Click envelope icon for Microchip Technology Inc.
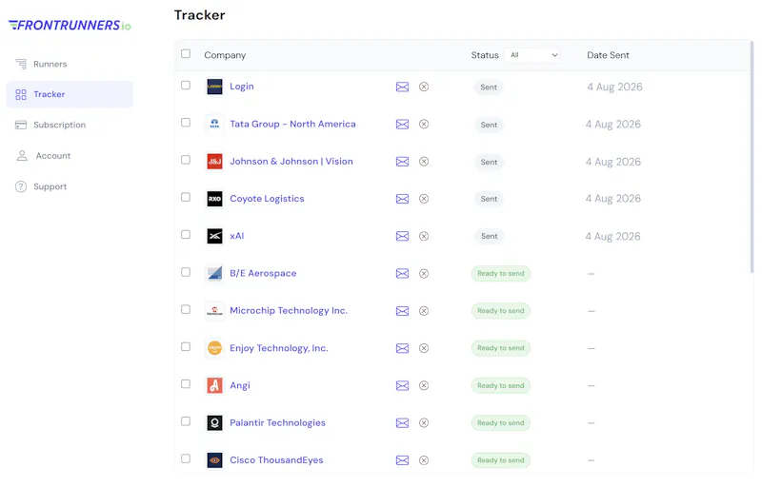 (x=402, y=311)
